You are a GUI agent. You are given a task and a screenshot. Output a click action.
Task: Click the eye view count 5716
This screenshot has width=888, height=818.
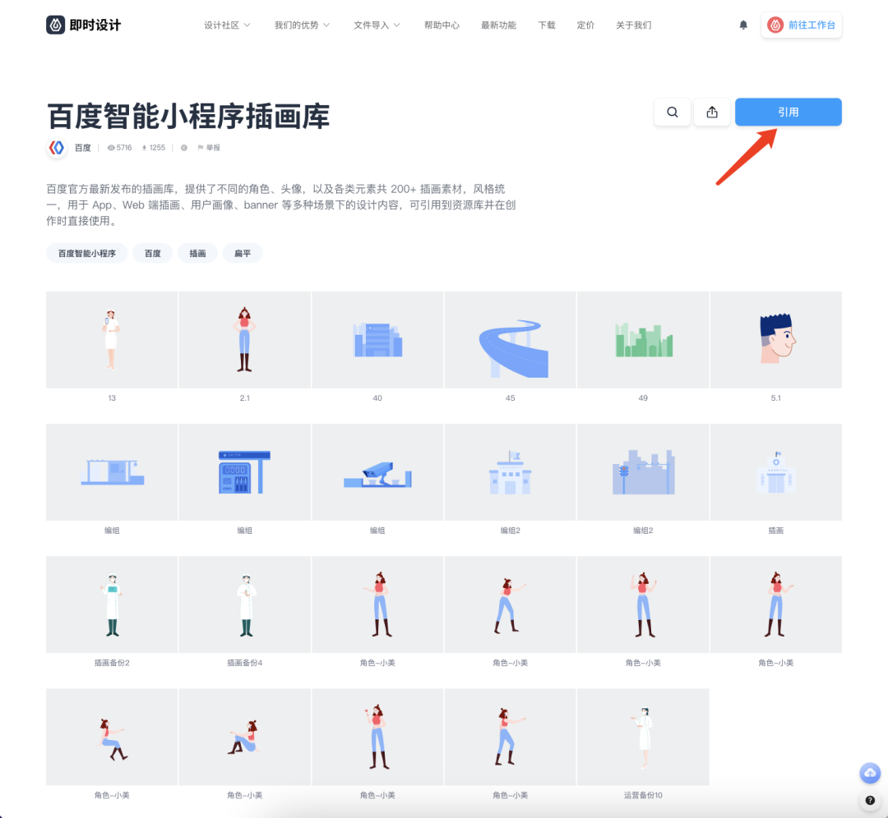[x=119, y=148]
